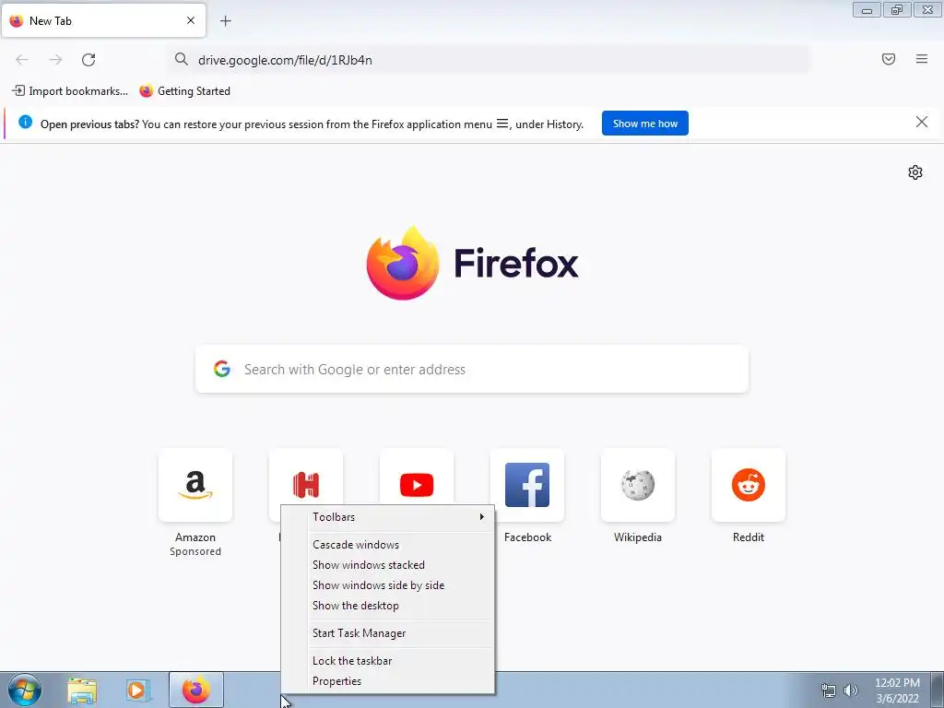This screenshot has width=944, height=708.
Task: Click the Firefox back arrow
Action: click(x=22, y=60)
